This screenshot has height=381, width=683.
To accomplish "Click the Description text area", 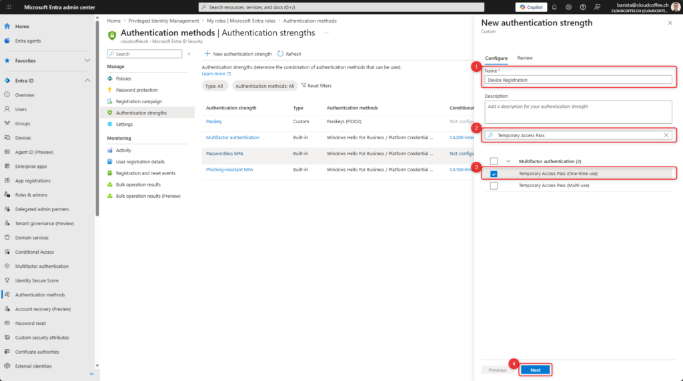I will click(x=578, y=112).
